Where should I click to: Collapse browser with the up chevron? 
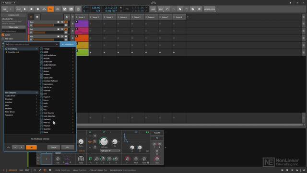click(9, 148)
